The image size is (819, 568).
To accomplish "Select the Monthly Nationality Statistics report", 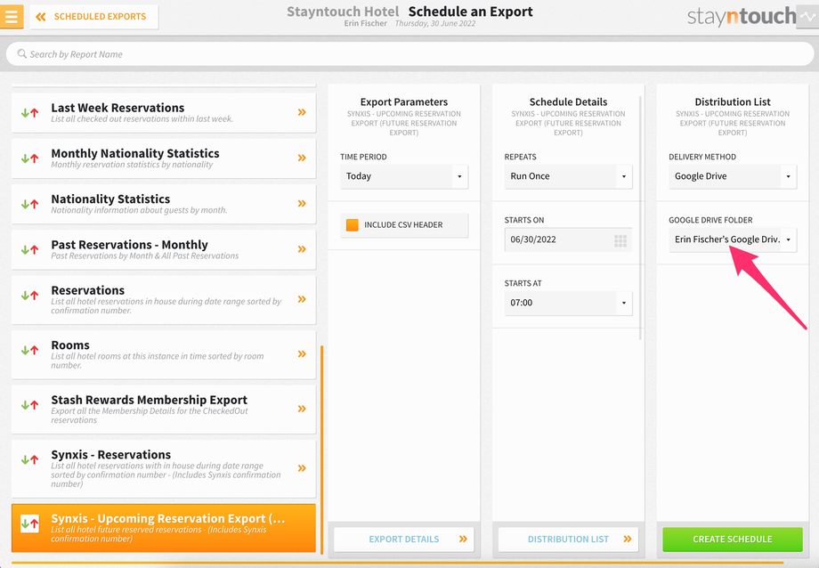I will [x=164, y=158].
